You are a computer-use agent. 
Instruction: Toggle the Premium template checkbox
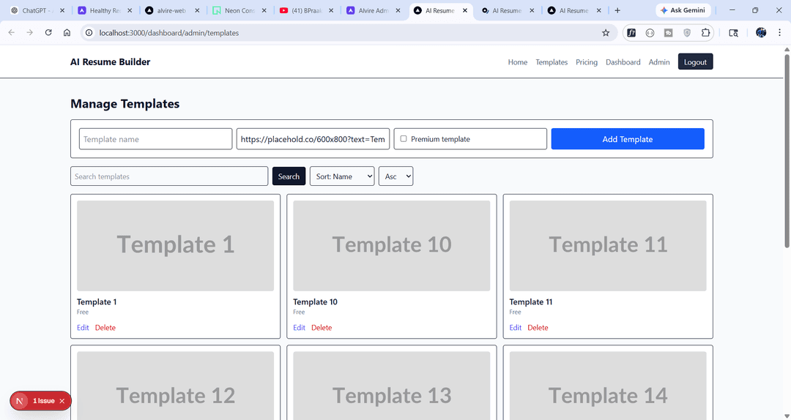click(403, 138)
